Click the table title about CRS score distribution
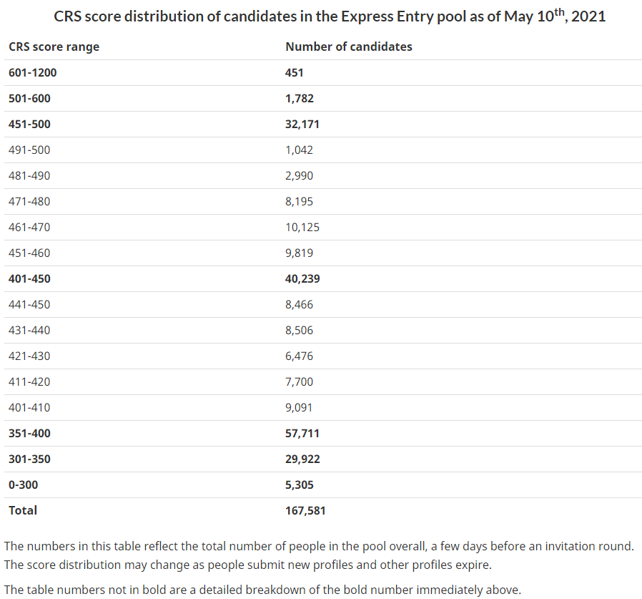Image resolution: width=642 pixels, height=599 pixels. coord(330,16)
